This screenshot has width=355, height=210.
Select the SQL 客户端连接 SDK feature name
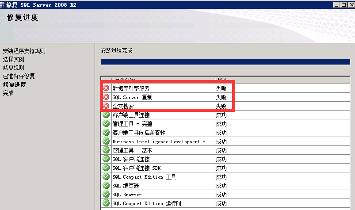coord(136,168)
